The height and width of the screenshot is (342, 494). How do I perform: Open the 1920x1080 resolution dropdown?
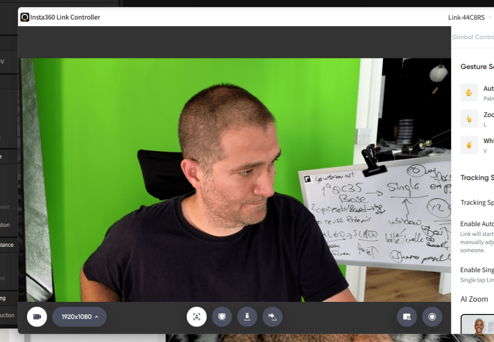click(79, 316)
